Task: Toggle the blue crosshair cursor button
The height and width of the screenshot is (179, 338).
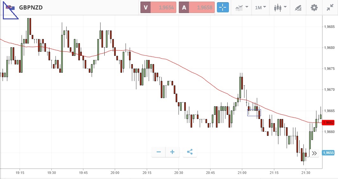Action: point(223,8)
